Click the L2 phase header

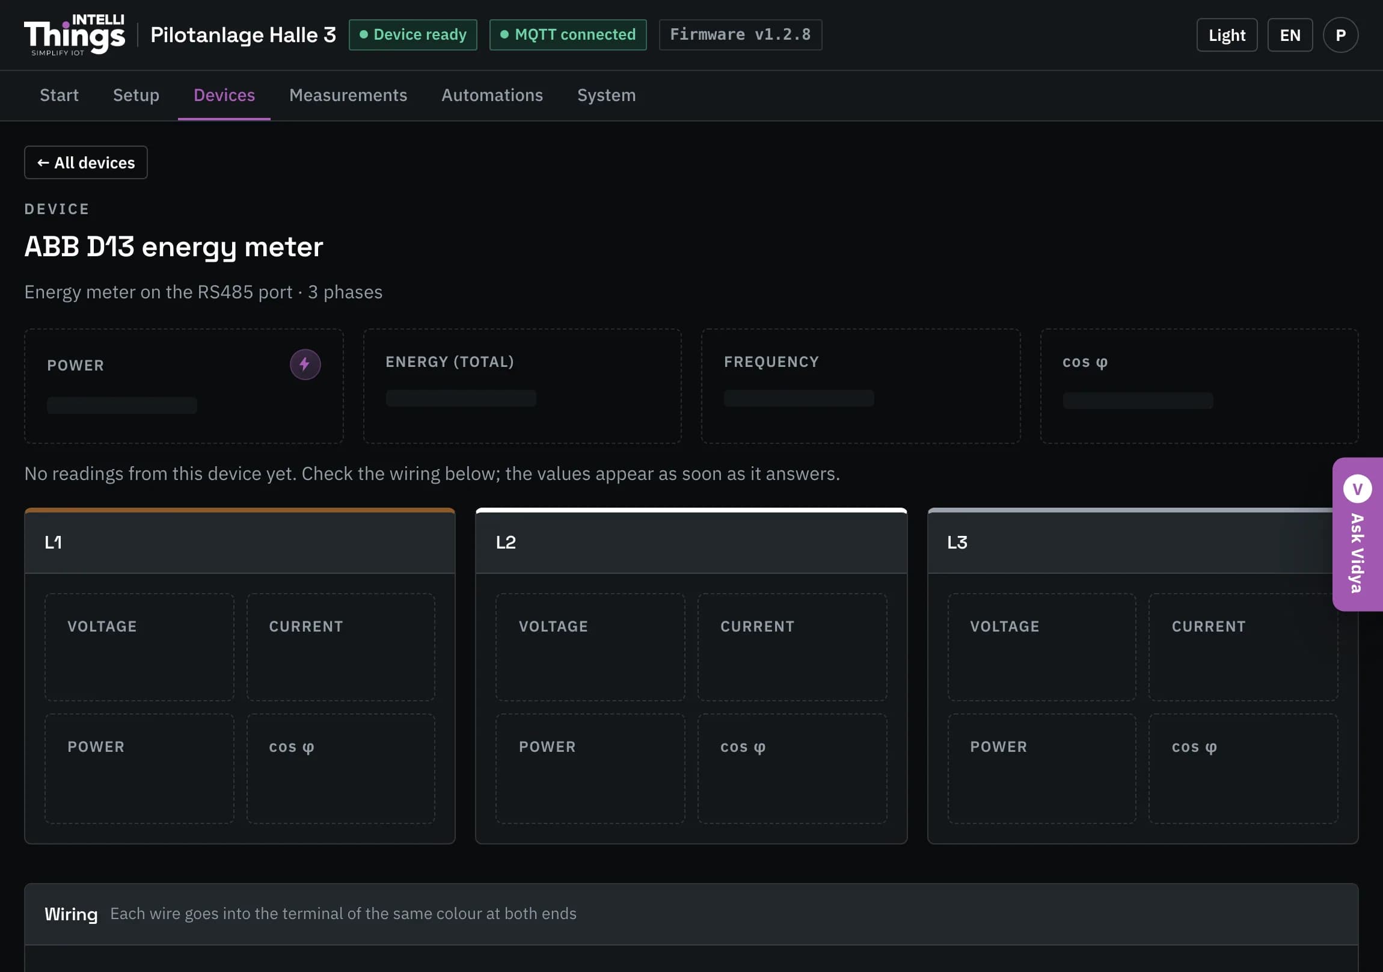691,543
